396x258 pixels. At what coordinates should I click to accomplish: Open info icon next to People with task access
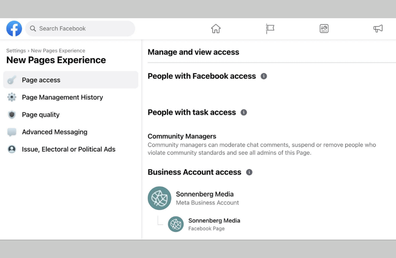244,112
